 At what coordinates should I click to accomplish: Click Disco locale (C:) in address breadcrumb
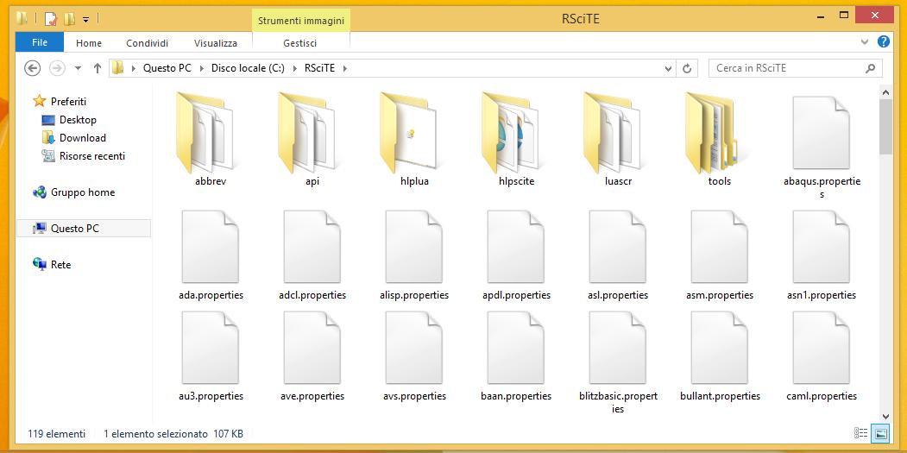[247, 68]
